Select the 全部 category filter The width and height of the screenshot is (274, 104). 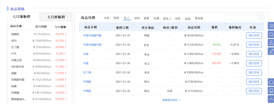(x=106, y=18)
